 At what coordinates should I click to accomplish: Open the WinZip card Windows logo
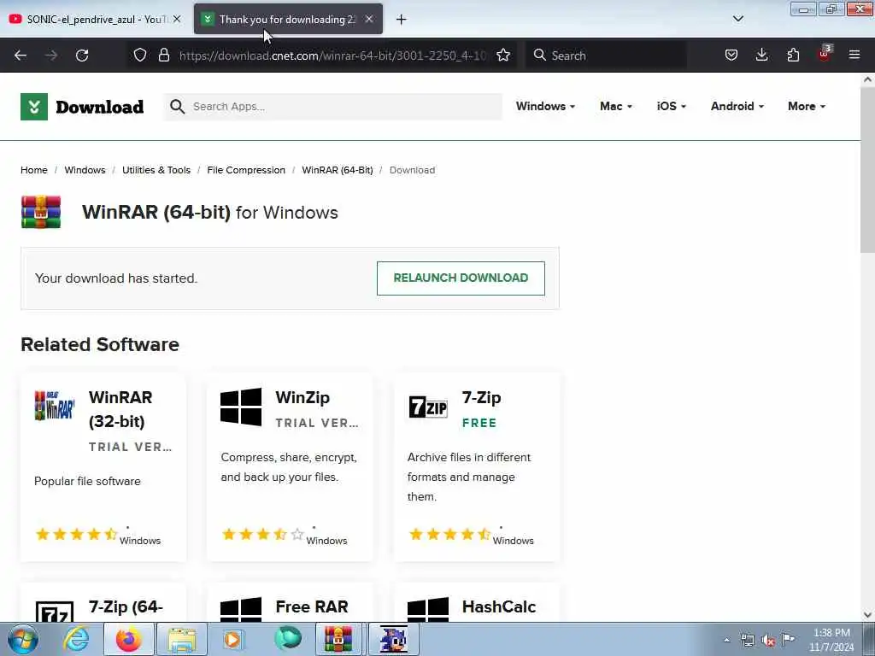240,407
